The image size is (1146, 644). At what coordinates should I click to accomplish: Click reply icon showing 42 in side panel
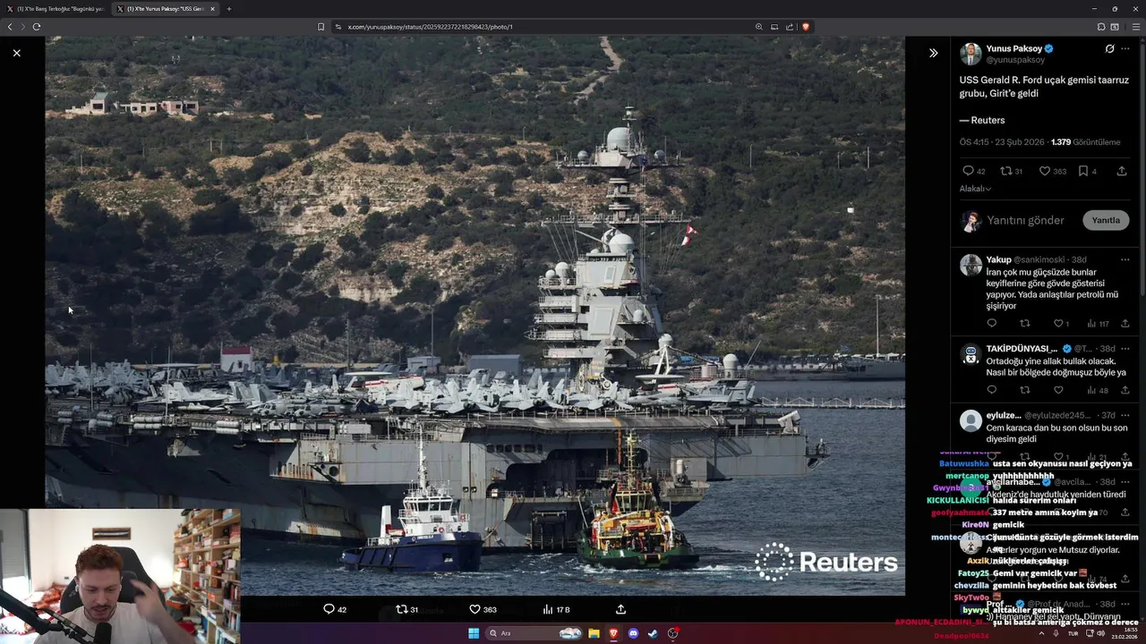(x=973, y=171)
